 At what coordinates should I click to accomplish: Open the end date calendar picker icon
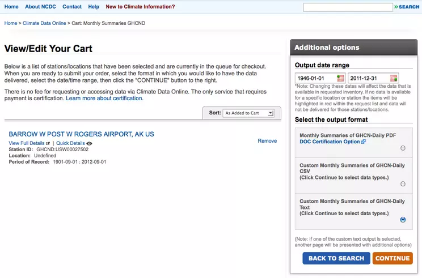(x=394, y=78)
